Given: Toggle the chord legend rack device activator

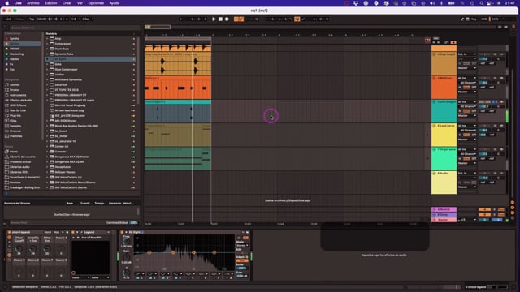Looking at the screenshot, I should (9, 232).
